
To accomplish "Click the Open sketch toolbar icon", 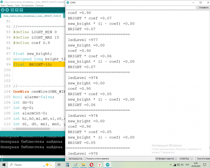I will 17,10.
